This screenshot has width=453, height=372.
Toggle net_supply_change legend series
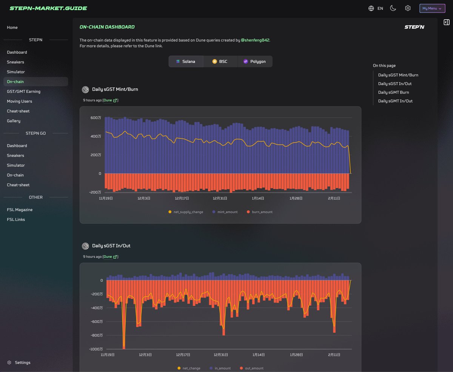click(185, 212)
